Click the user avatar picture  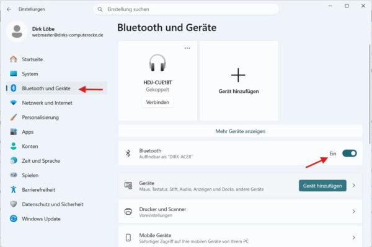pos(17,32)
